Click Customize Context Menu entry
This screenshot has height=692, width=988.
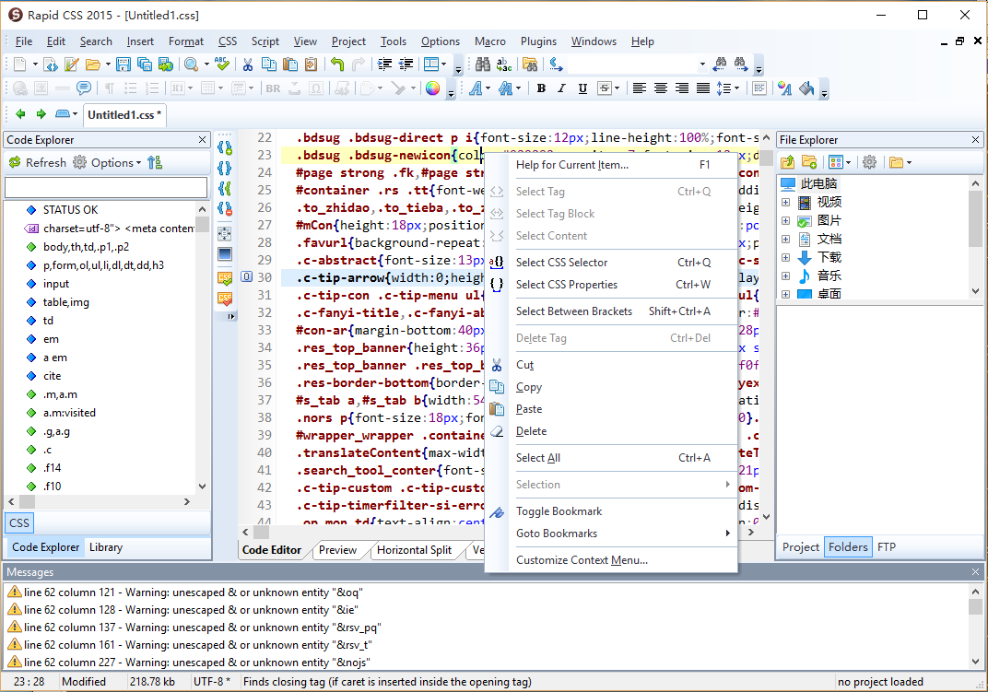582,560
